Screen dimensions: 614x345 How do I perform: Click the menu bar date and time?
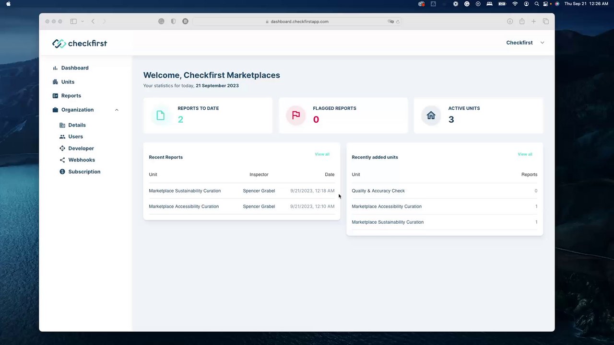coord(587,4)
